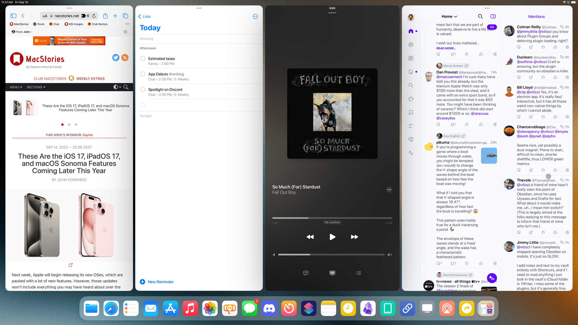Open Ivory favorites star sidebar icon
Image resolution: width=578 pixels, height=325 pixels.
[411, 99]
